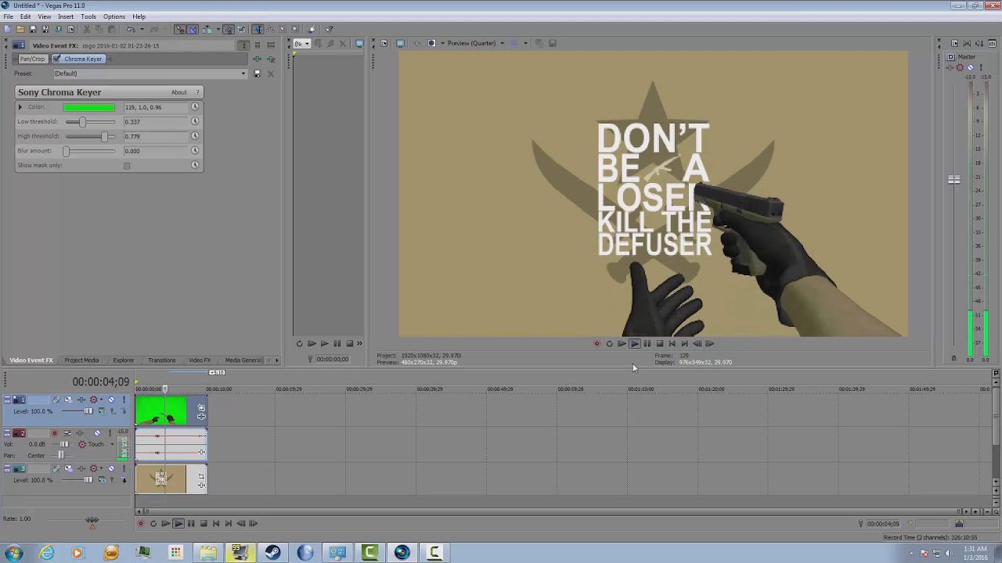Click the High threshold value field 0.779
This screenshot has width=1002, height=563.
[155, 136]
